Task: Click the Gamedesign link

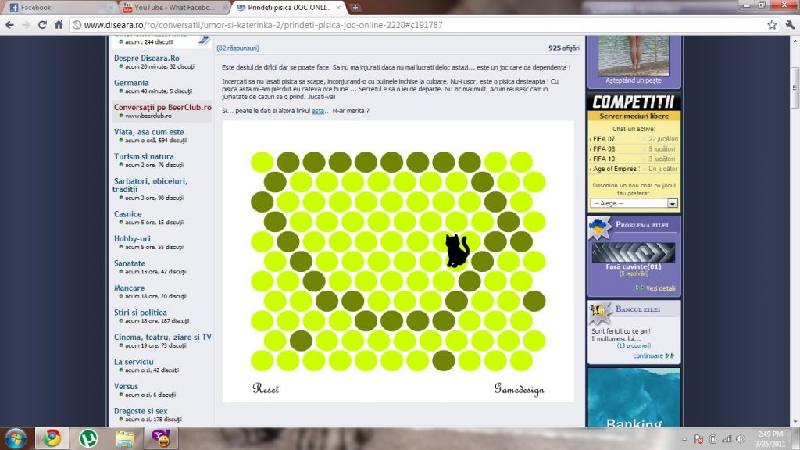Action: [x=519, y=389]
